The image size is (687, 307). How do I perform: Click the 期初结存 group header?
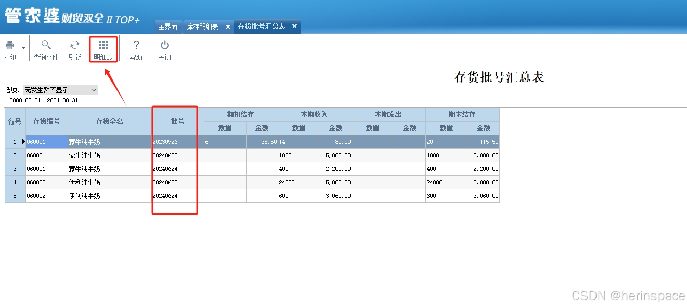(x=241, y=115)
